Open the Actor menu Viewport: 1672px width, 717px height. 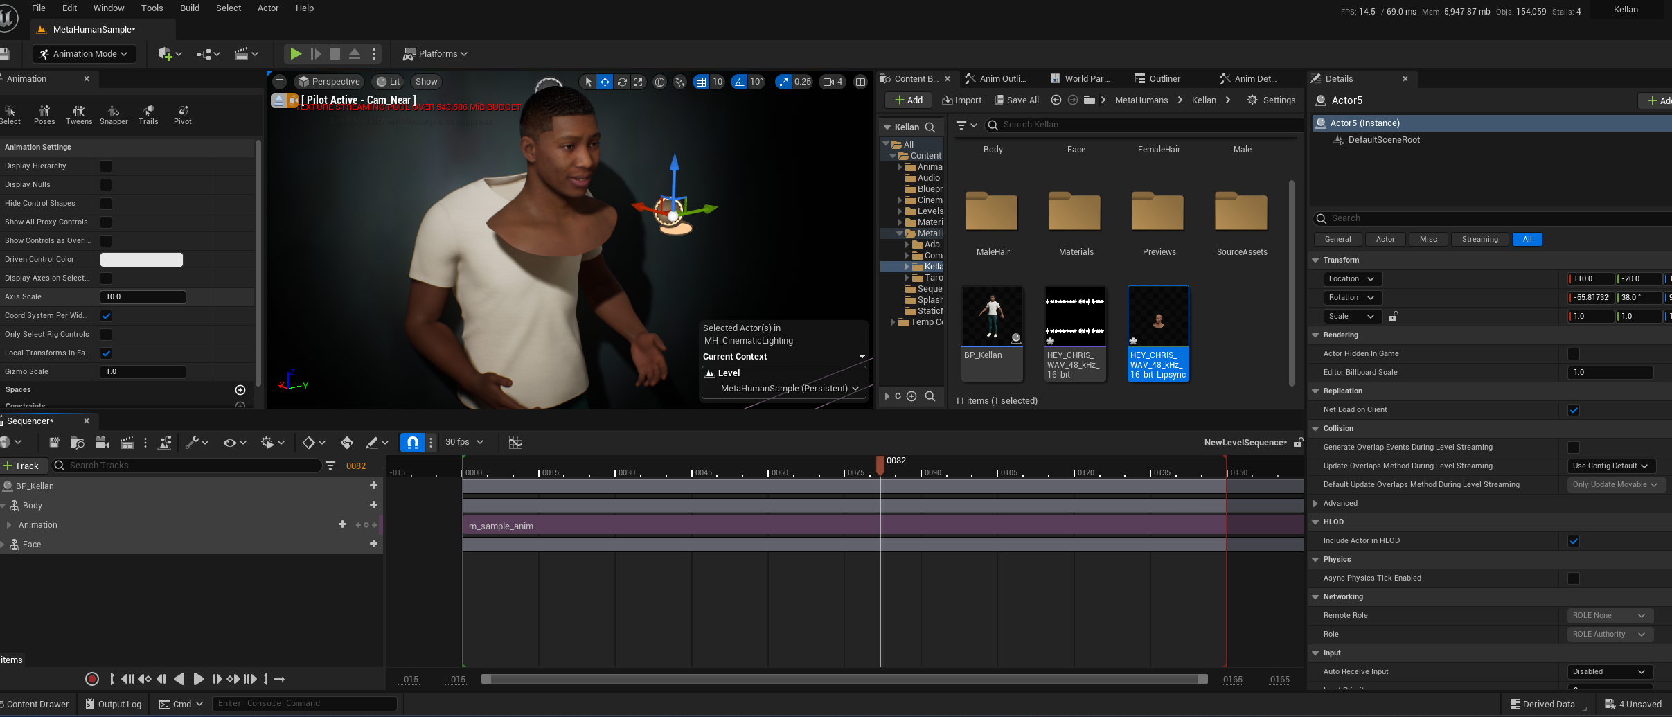coord(268,8)
